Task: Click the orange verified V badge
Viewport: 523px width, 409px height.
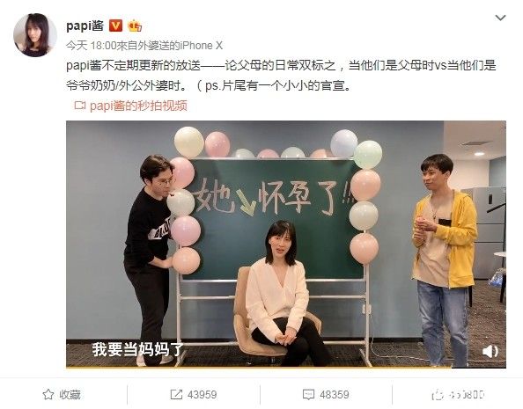Action: click(x=115, y=26)
